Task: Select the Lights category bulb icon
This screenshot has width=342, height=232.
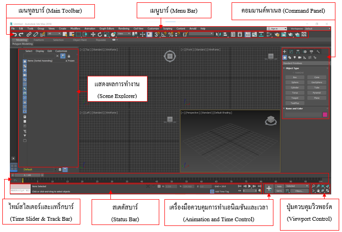Action: pos(295,58)
